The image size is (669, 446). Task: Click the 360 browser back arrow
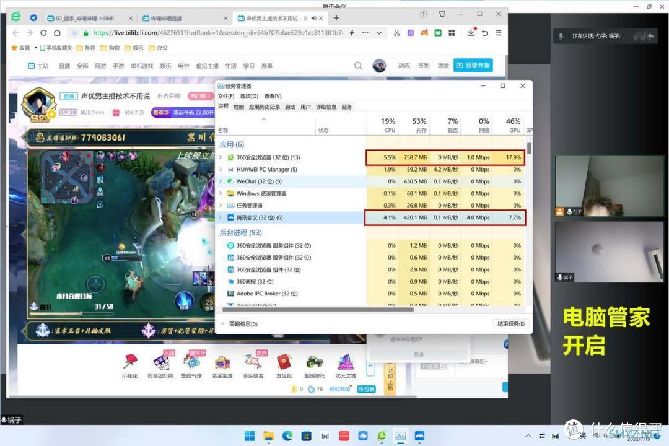[15, 33]
